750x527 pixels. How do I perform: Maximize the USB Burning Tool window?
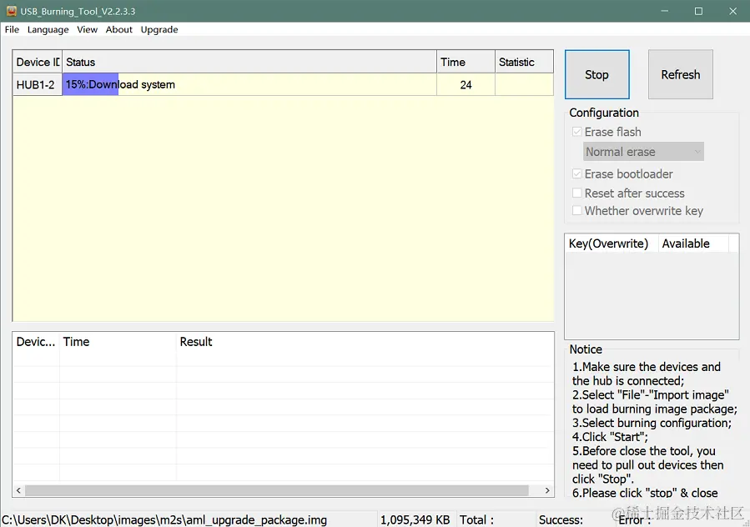tap(698, 11)
